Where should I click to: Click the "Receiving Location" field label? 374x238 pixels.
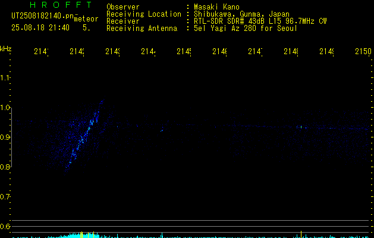tap(144, 14)
